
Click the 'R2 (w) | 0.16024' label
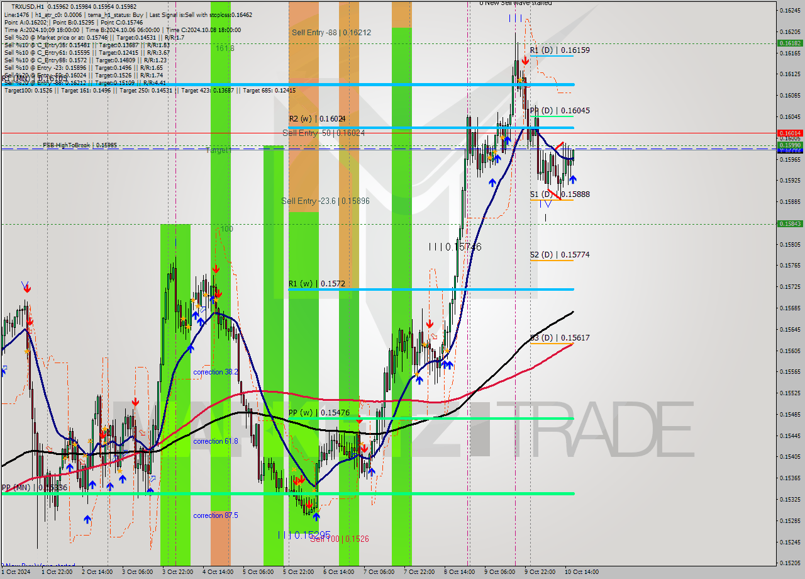tap(317, 118)
